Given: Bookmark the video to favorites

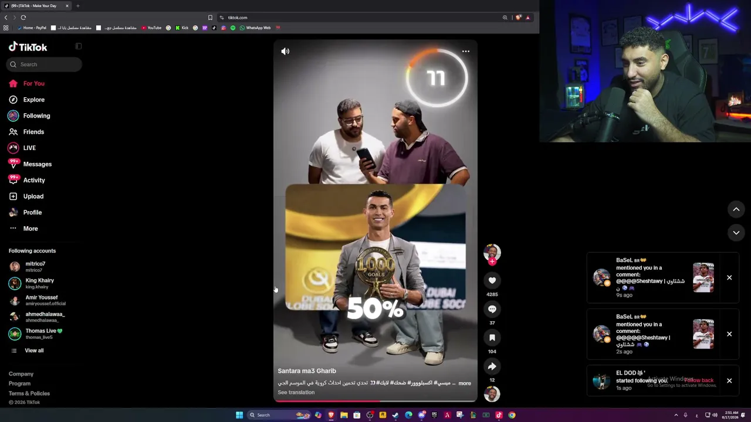Looking at the screenshot, I should 492,338.
